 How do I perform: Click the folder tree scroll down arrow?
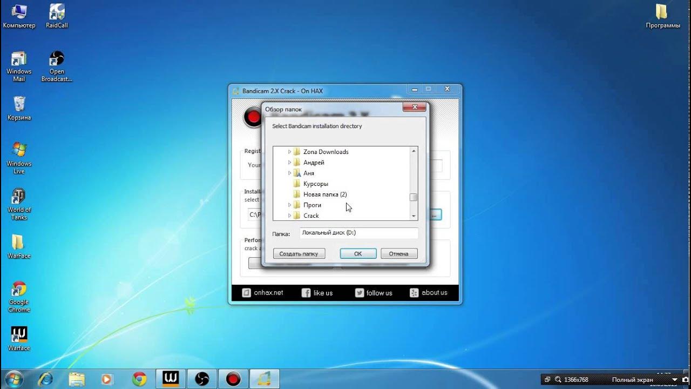414,216
